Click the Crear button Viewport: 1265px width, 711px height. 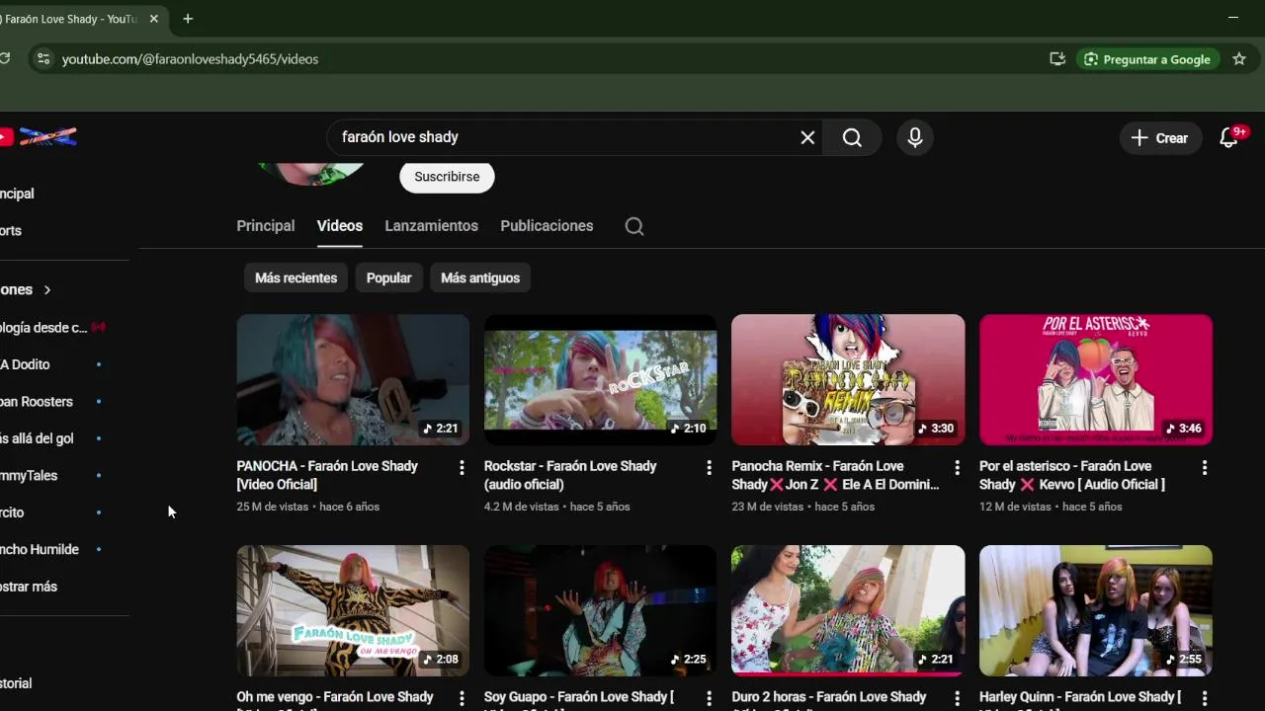coord(1160,138)
